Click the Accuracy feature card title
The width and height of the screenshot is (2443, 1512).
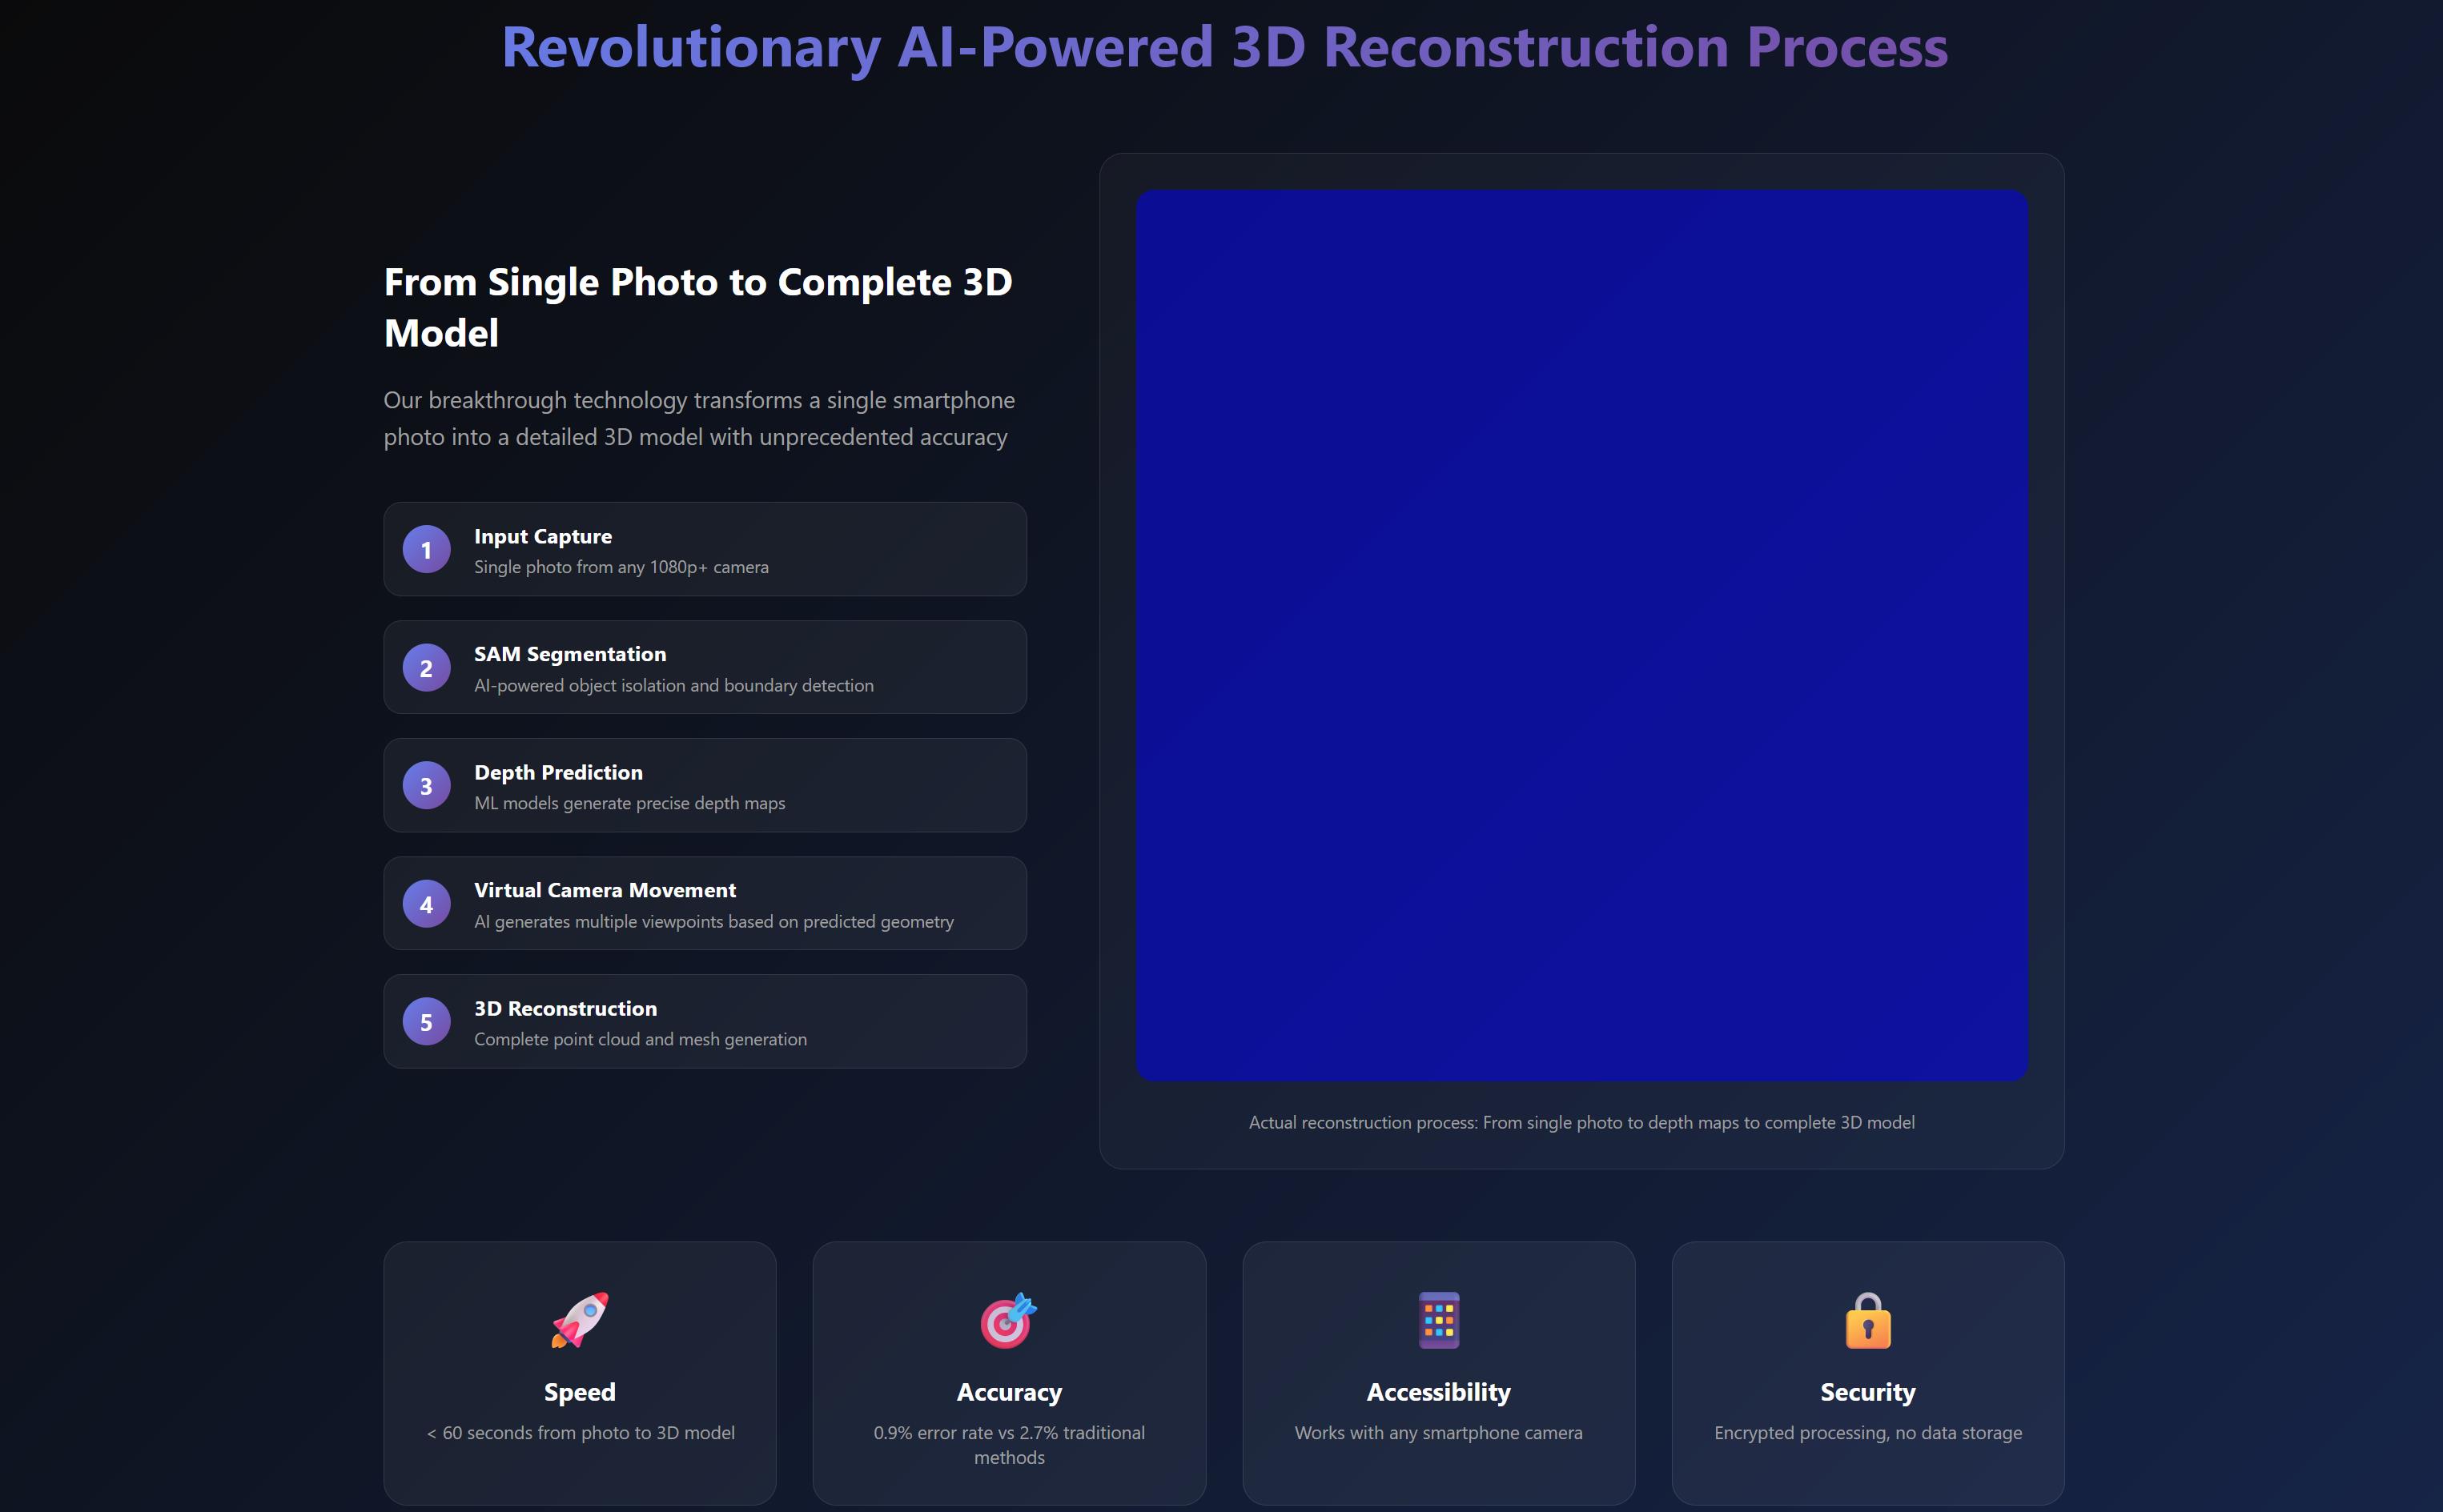[1008, 1392]
